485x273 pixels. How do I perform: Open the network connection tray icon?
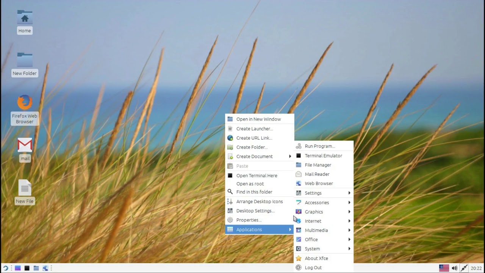[464, 268]
